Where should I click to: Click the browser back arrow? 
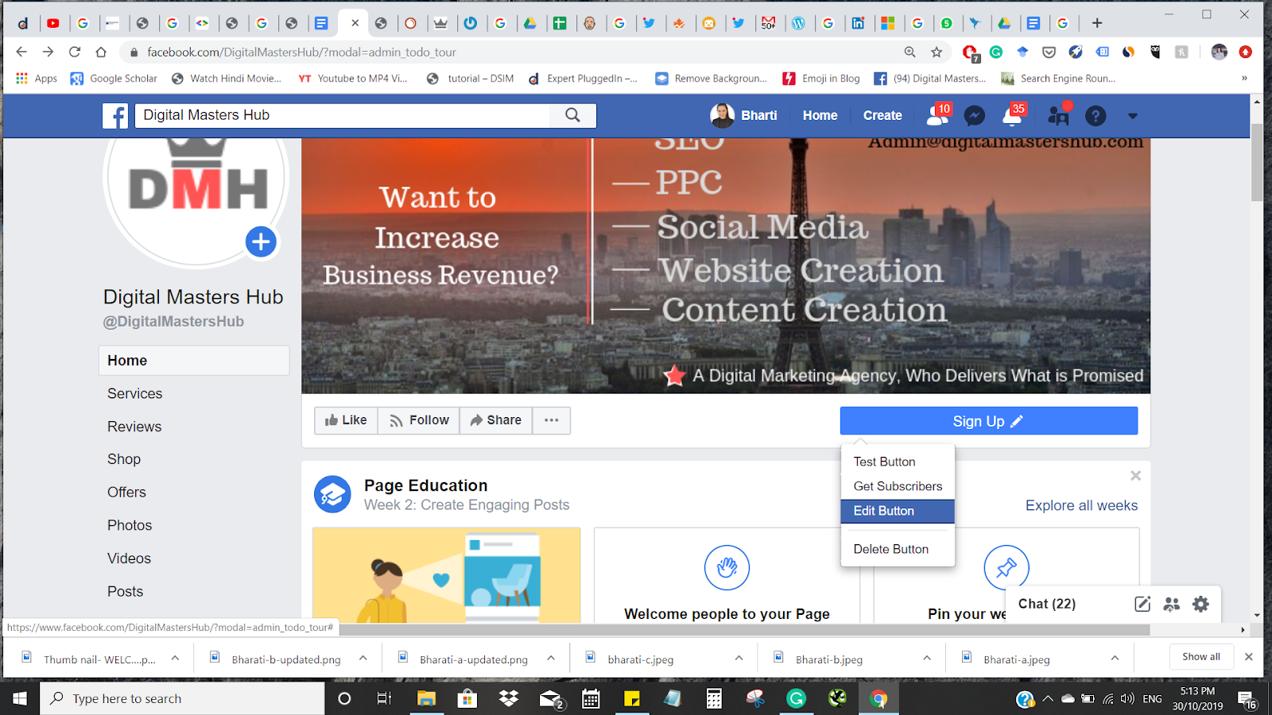(x=21, y=52)
